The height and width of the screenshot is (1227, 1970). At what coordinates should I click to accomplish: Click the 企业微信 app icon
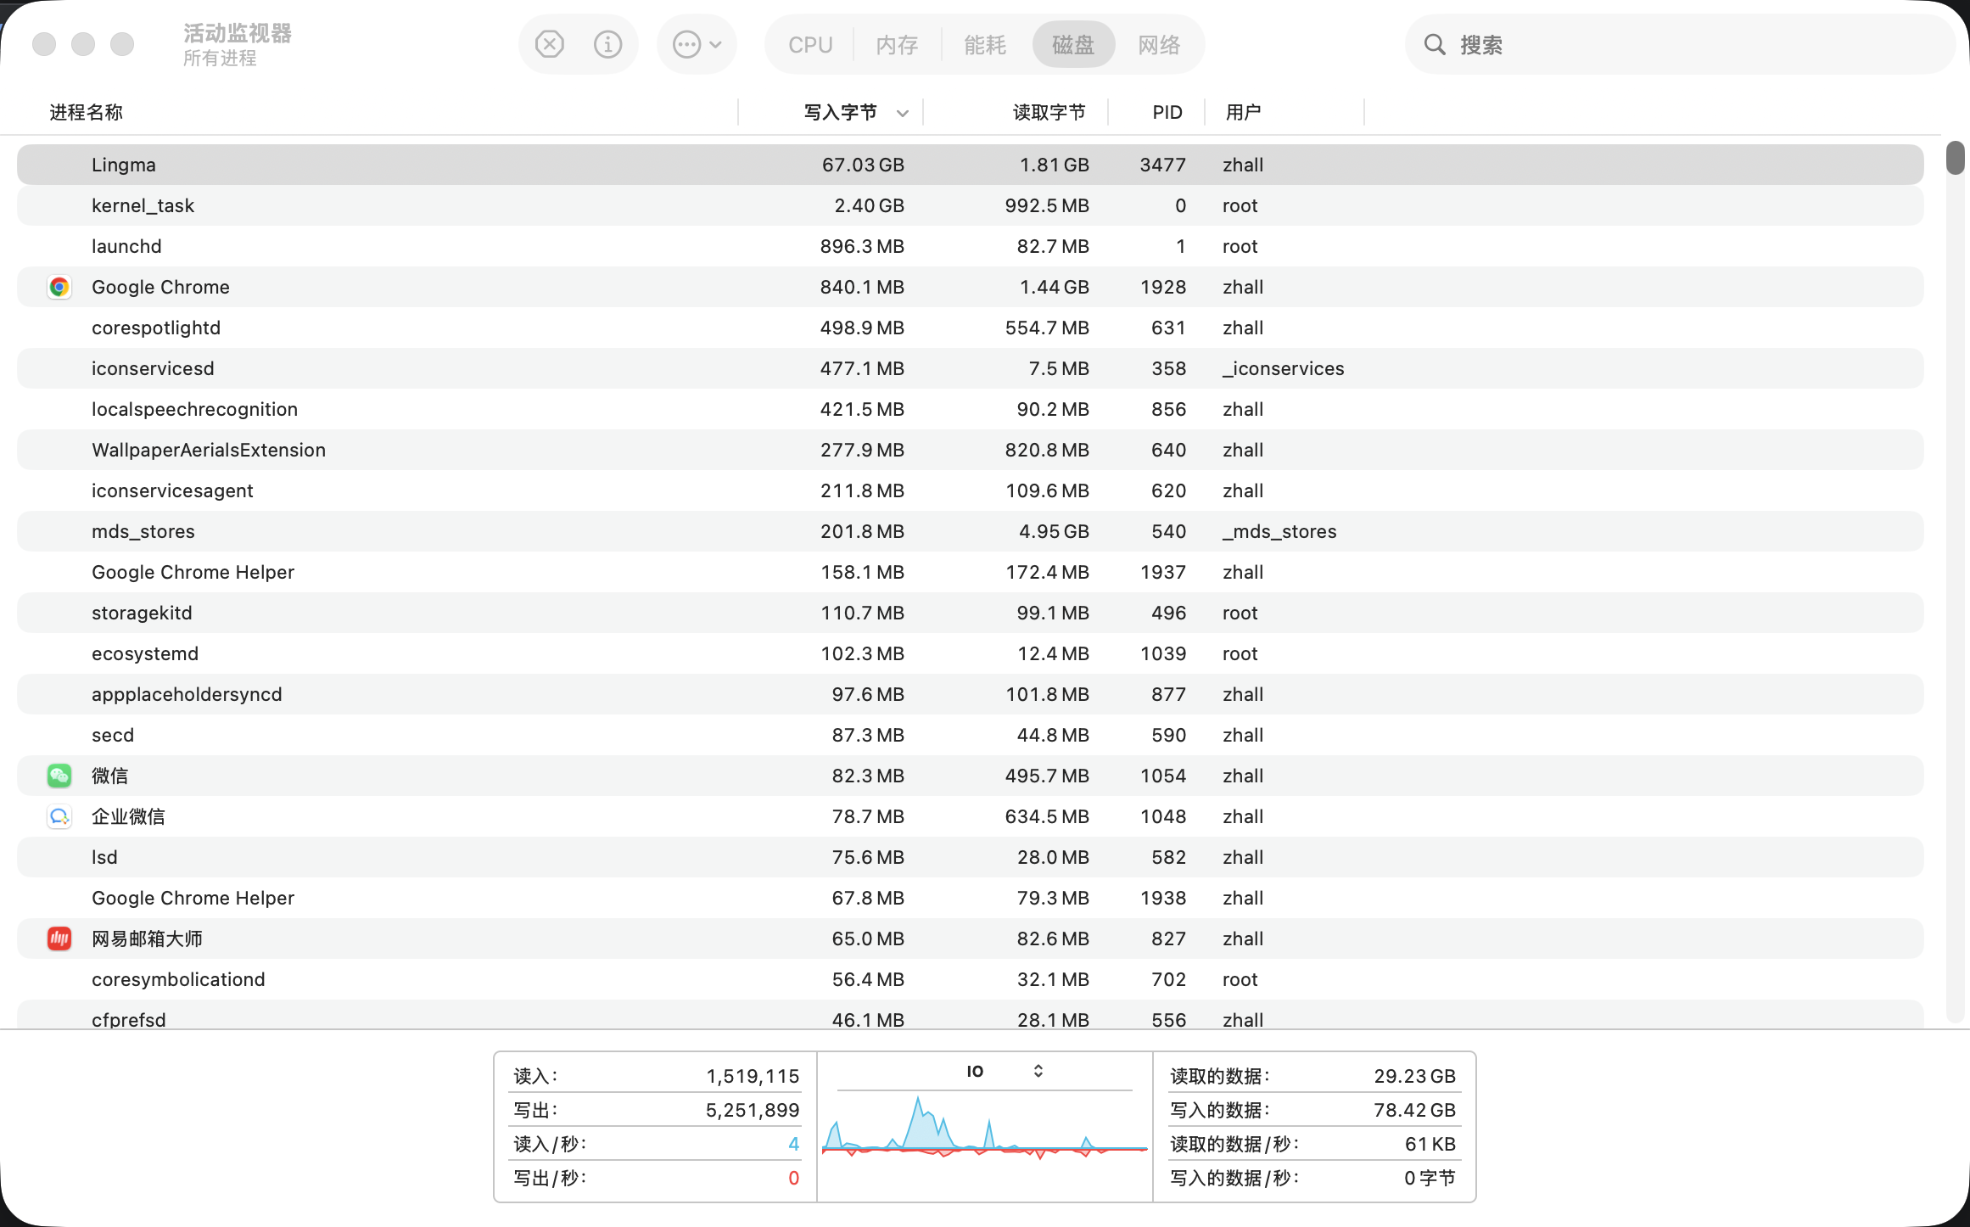click(59, 816)
